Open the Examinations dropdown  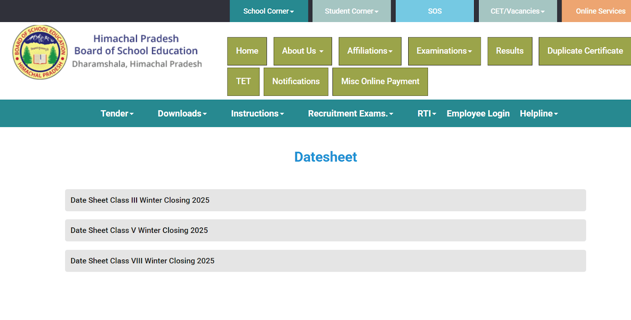(x=444, y=51)
